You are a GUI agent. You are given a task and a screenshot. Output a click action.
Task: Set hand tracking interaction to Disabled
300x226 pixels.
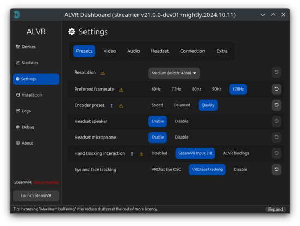point(159,153)
